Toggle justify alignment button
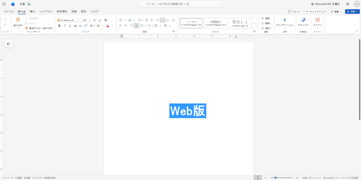The width and height of the screenshot is (361, 180). tap(137, 26)
